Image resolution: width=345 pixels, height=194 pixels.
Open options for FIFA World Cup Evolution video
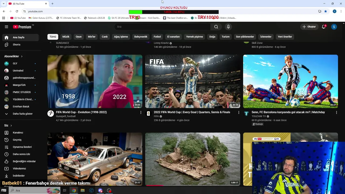[x=141, y=112]
